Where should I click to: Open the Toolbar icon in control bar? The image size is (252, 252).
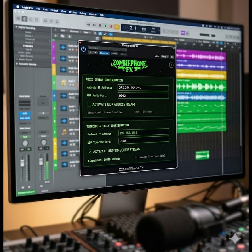click(x=37, y=20)
